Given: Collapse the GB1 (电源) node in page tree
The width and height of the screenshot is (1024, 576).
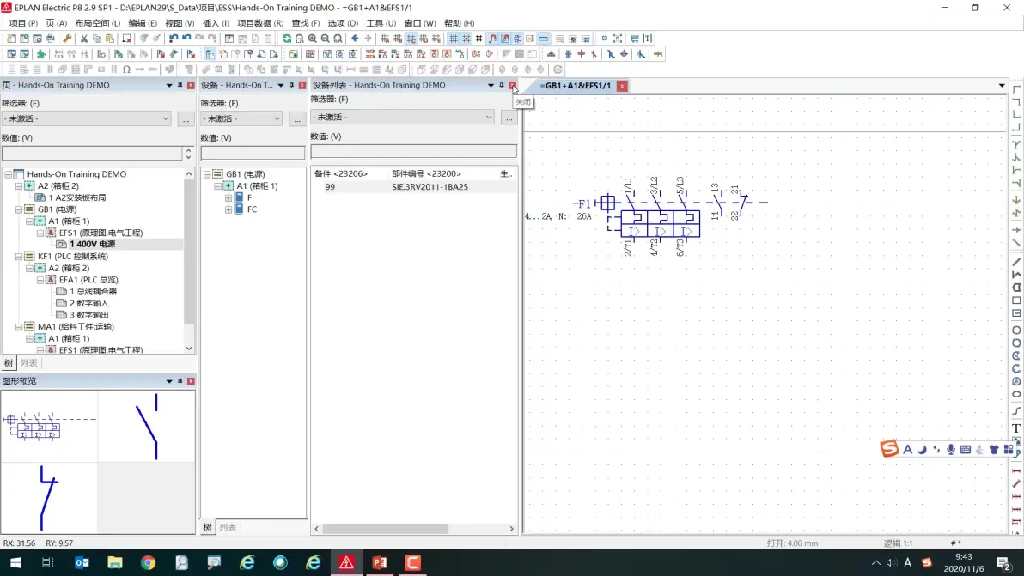Looking at the screenshot, I should pyautogui.click(x=19, y=209).
